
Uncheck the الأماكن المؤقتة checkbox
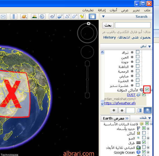[147, 90]
